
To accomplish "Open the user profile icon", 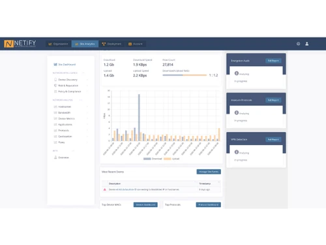I will 307,44.
